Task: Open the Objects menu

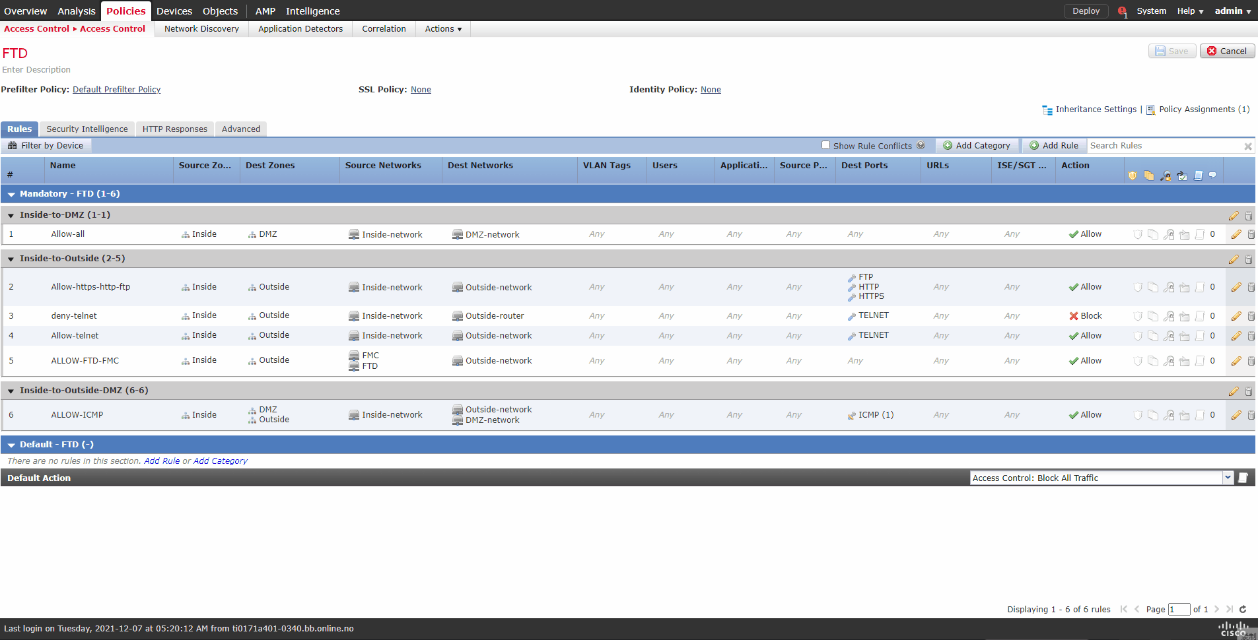Action: point(220,11)
